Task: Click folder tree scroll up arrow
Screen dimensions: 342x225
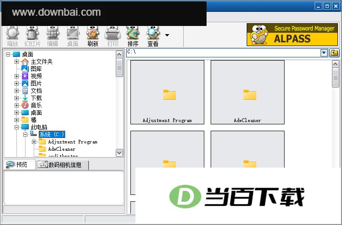Action: (119, 54)
